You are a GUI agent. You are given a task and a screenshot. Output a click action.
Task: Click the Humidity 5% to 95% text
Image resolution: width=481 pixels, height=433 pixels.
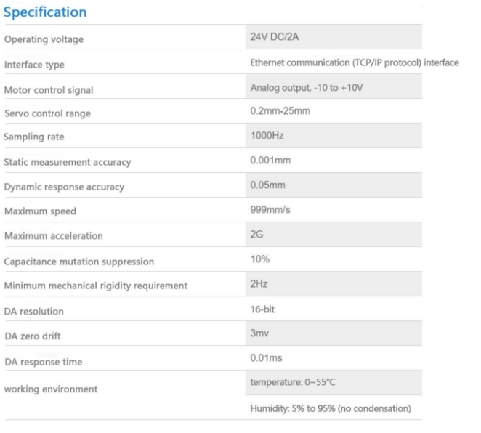tap(331, 409)
